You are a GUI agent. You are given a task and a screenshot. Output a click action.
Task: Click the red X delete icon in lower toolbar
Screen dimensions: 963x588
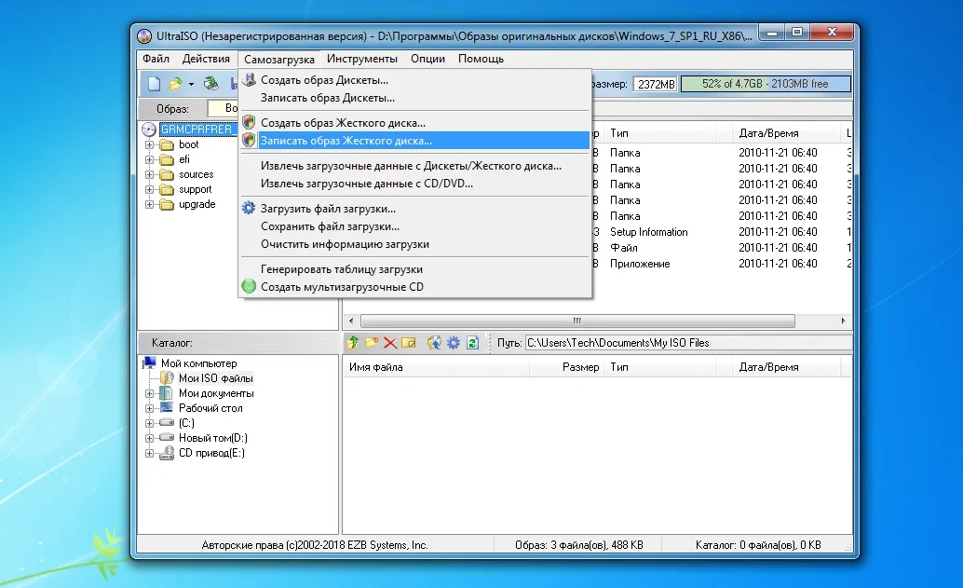[x=390, y=343]
